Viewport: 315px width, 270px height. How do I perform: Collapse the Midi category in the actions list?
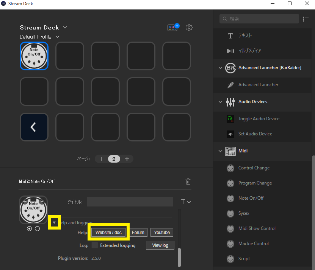221,151
